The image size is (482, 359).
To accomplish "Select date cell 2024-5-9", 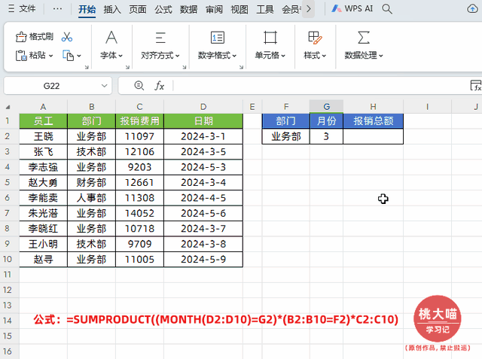I will 203,259.
